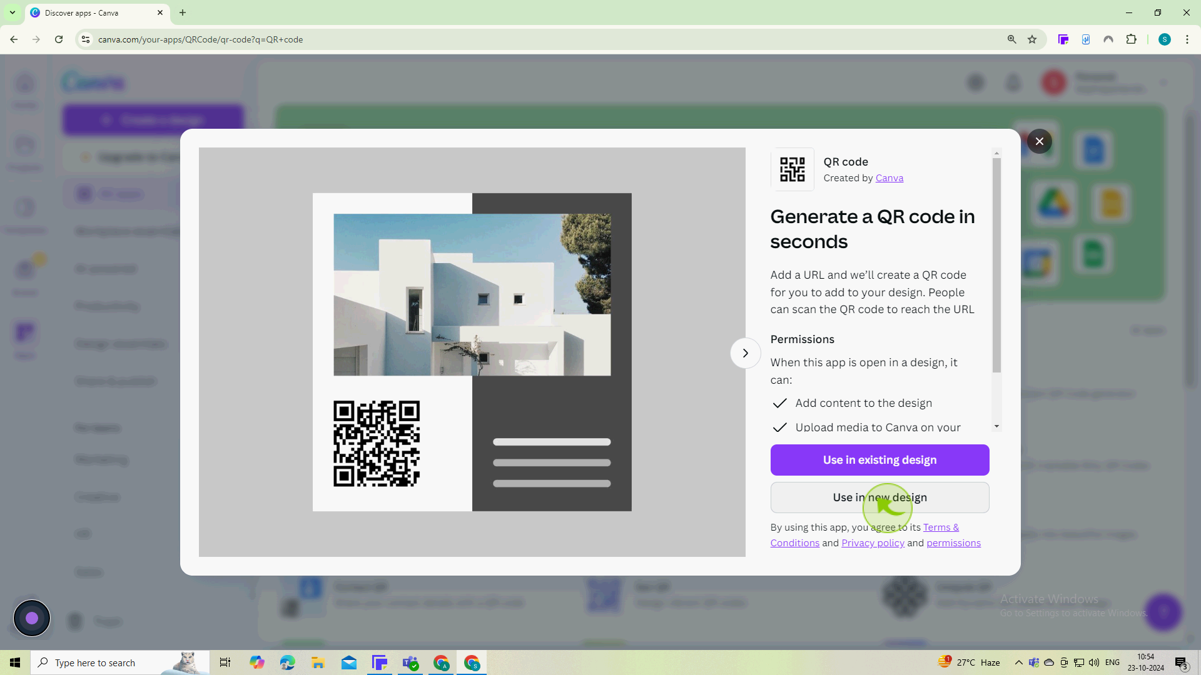
Task: Click the app details scrollbar thumb
Action: coord(996,266)
